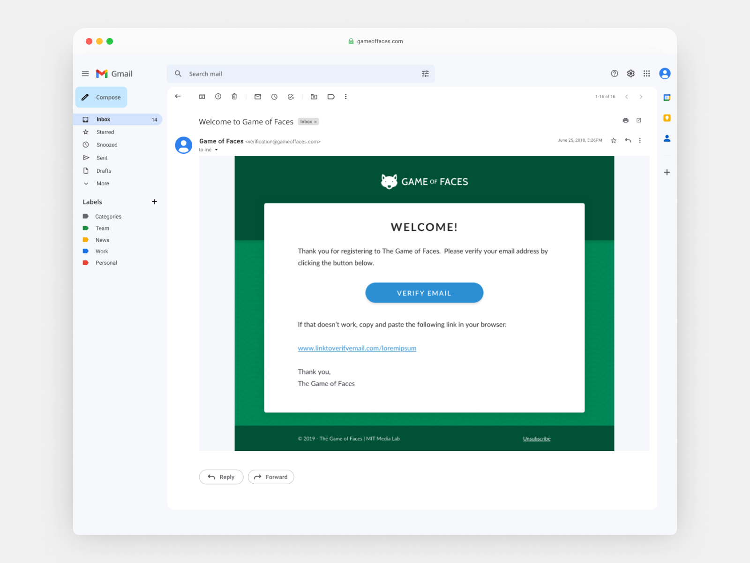The width and height of the screenshot is (750, 563).
Task: Click the Unsubscribe link
Action: 537,439
